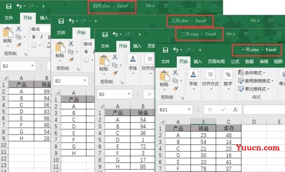Image resolution: width=285 pixels, height=172 pixels.
Task: Redo action in 一月.xlsx window
Action: coord(188,50)
